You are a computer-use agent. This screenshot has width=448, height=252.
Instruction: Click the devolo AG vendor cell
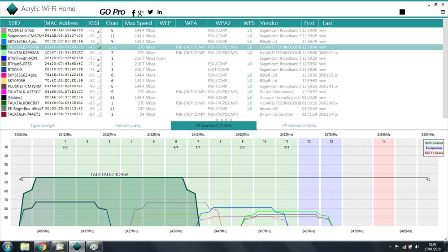point(269,109)
